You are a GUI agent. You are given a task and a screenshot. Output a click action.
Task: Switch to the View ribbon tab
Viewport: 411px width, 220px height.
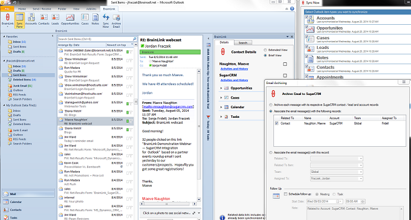tap(76, 9)
